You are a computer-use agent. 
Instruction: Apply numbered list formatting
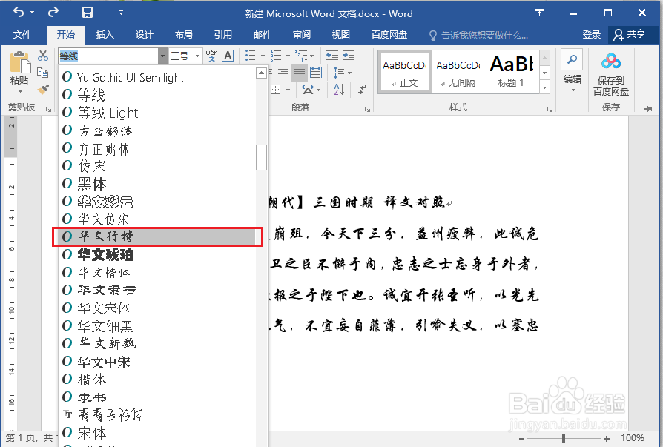pos(276,55)
